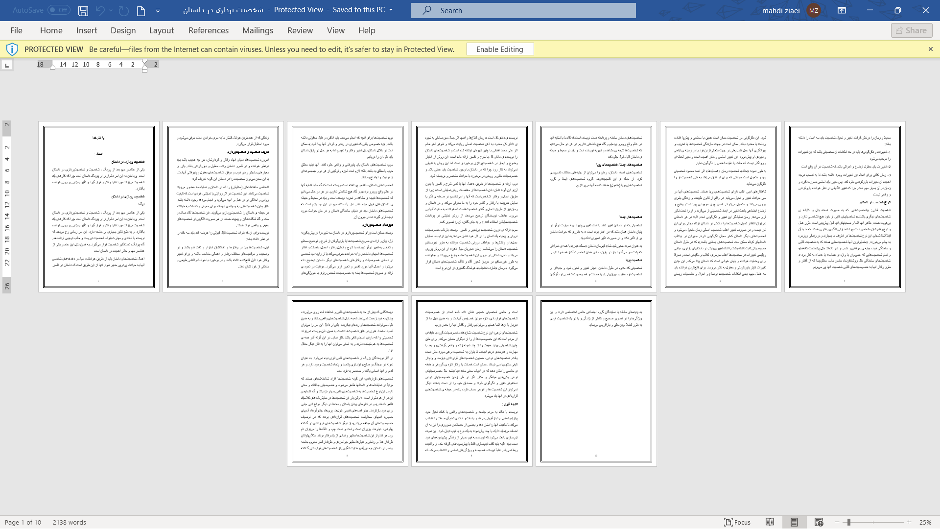The image size is (940, 529).
Task: Enable Editing via the yellow banner button
Action: pos(500,49)
